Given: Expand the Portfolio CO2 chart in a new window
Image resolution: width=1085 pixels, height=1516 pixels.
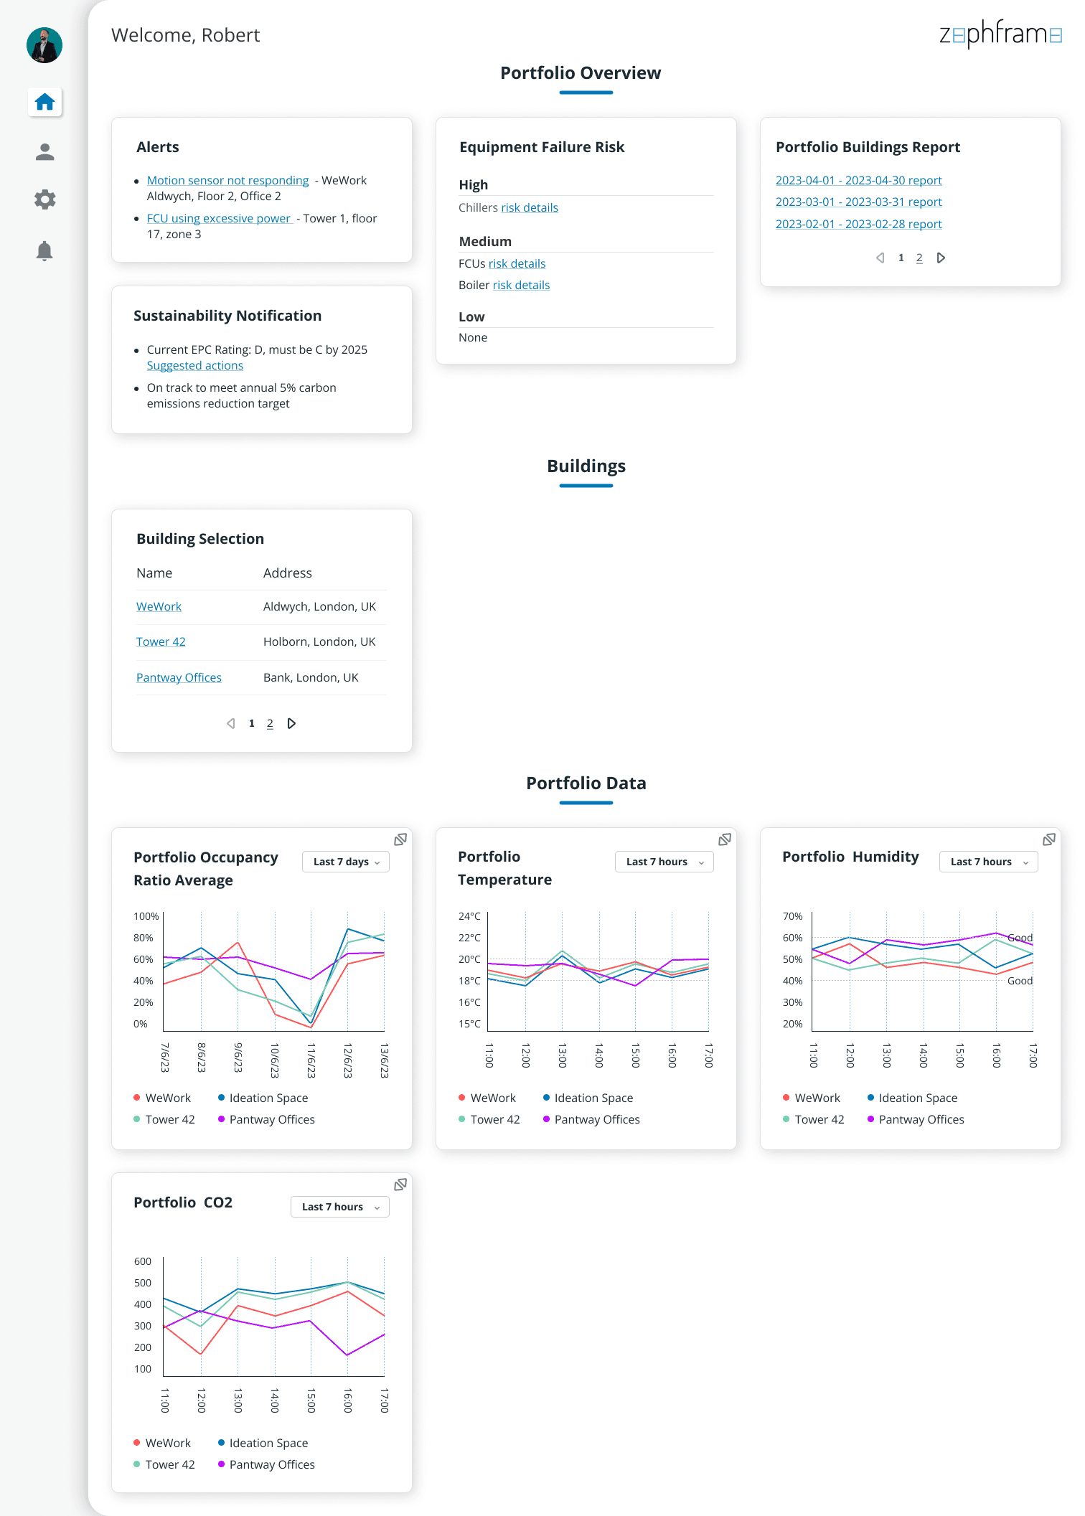Looking at the screenshot, I should (400, 1185).
